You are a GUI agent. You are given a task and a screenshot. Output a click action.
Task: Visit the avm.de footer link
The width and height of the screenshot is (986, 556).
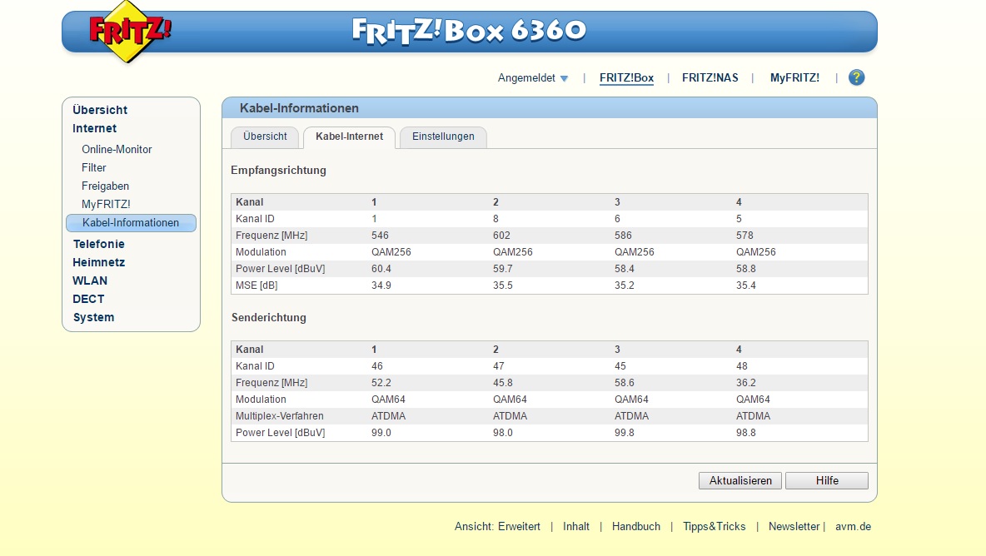click(x=854, y=527)
